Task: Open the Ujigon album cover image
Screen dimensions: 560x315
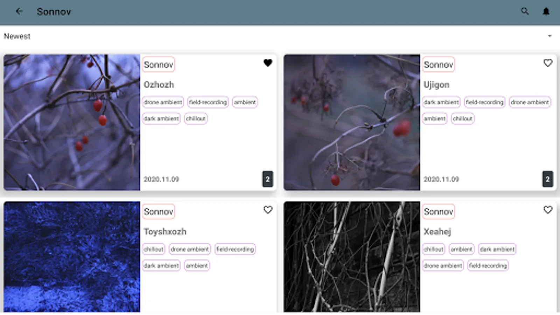Action: click(x=352, y=122)
